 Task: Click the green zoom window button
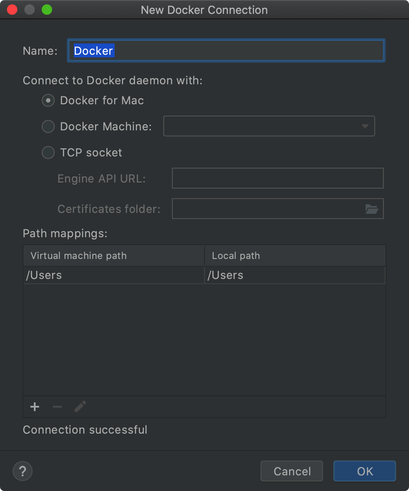point(47,10)
